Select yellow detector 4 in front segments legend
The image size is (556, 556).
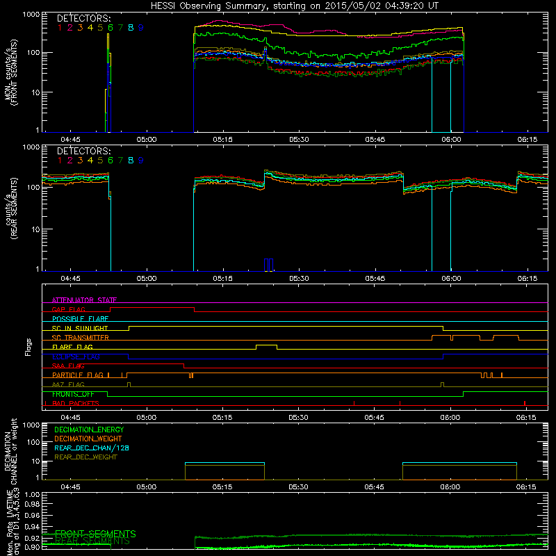tap(90, 28)
